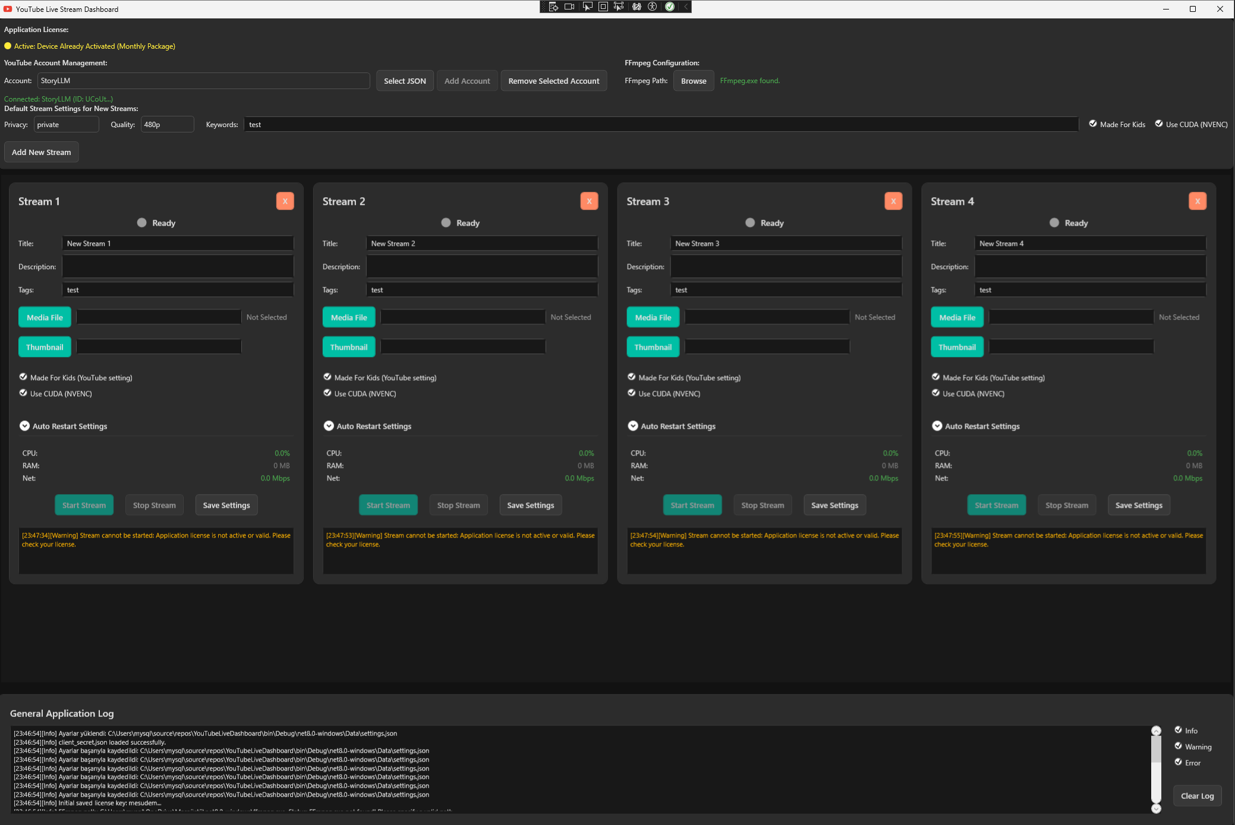This screenshot has width=1235, height=825.
Task: Click the Stream 3 Tags field
Action: (786, 290)
